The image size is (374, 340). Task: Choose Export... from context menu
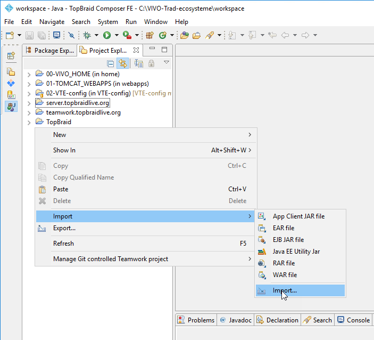145,228
